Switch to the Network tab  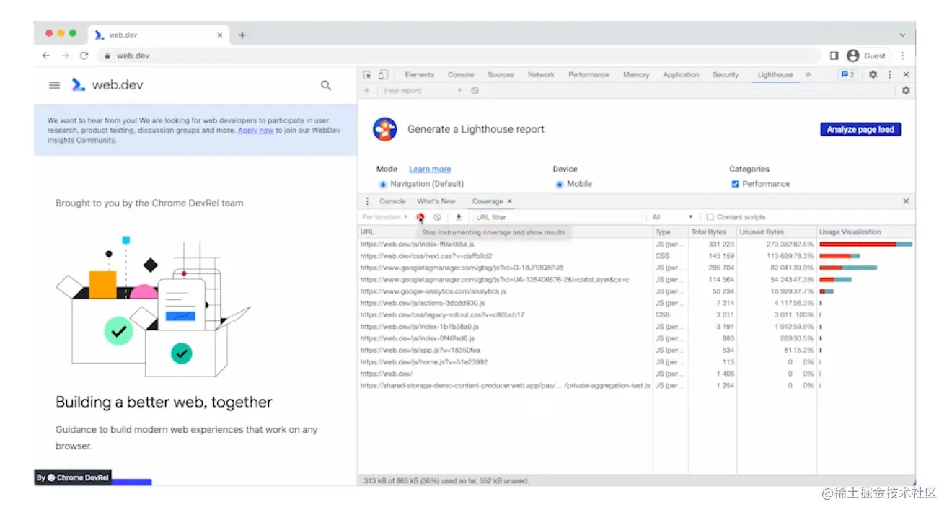pos(541,74)
